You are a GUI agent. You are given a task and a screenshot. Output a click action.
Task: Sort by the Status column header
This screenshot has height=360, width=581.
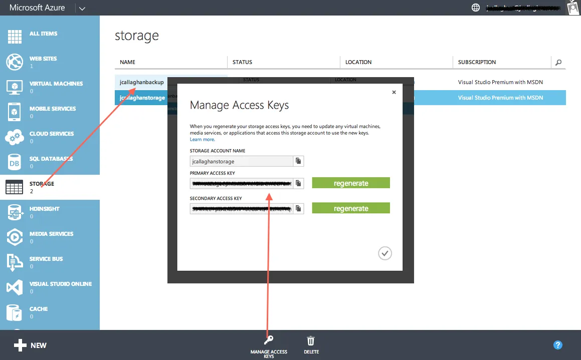click(x=242, y=62)
